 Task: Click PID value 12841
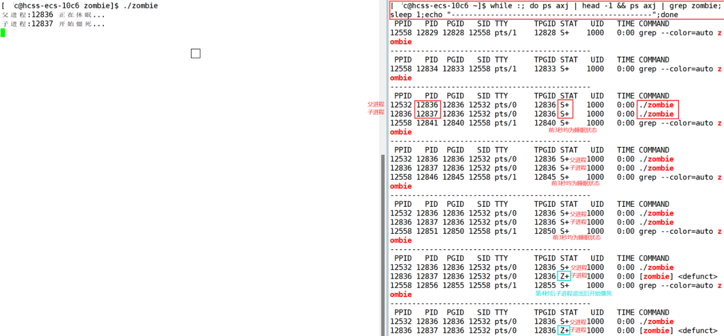[x=427, y=123]
